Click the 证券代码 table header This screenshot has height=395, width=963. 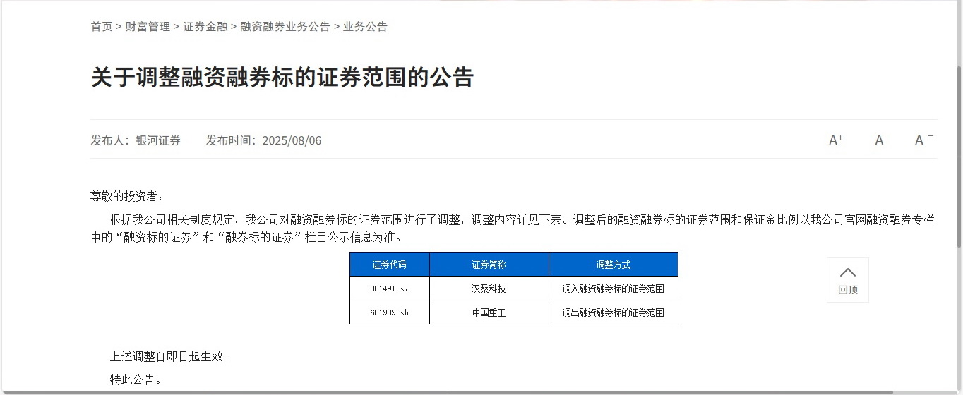pyautogui.click(x=390, y=265)
